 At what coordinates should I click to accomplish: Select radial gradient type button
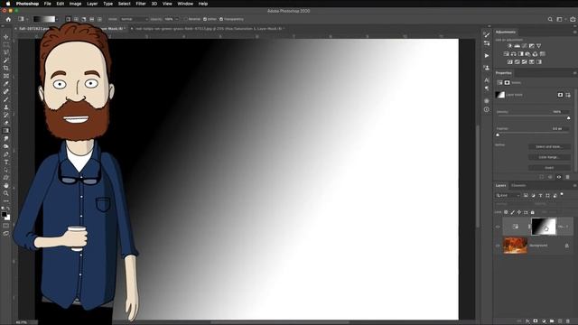coord(76,19)
